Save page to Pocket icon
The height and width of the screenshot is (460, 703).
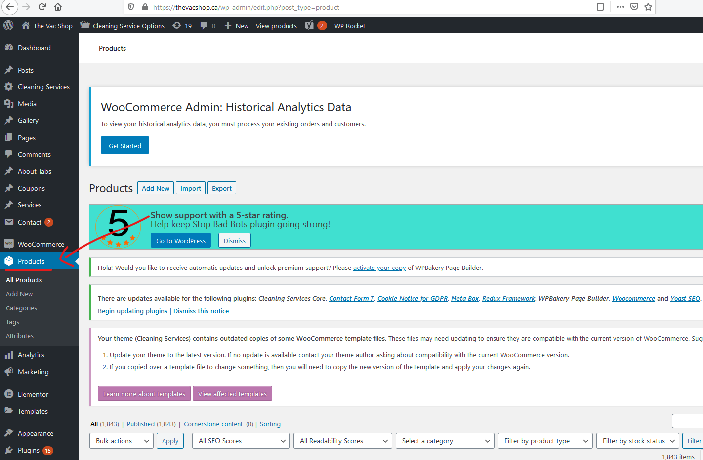(634, 7)
